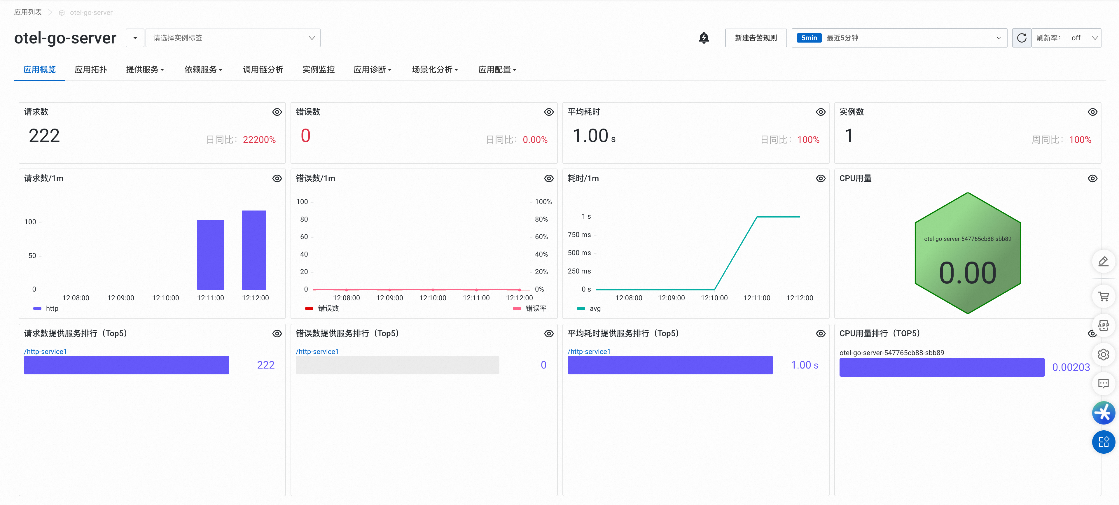Toggle visibility of 耗时/1m chart
This screenshot has width=1119, height=505.
tap(821, 178)
